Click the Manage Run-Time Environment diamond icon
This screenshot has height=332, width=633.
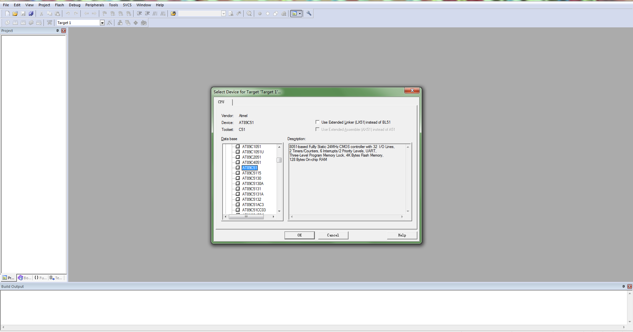point(136,23)
